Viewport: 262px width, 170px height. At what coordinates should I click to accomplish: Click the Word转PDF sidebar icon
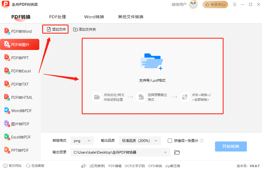click(7, 111)
